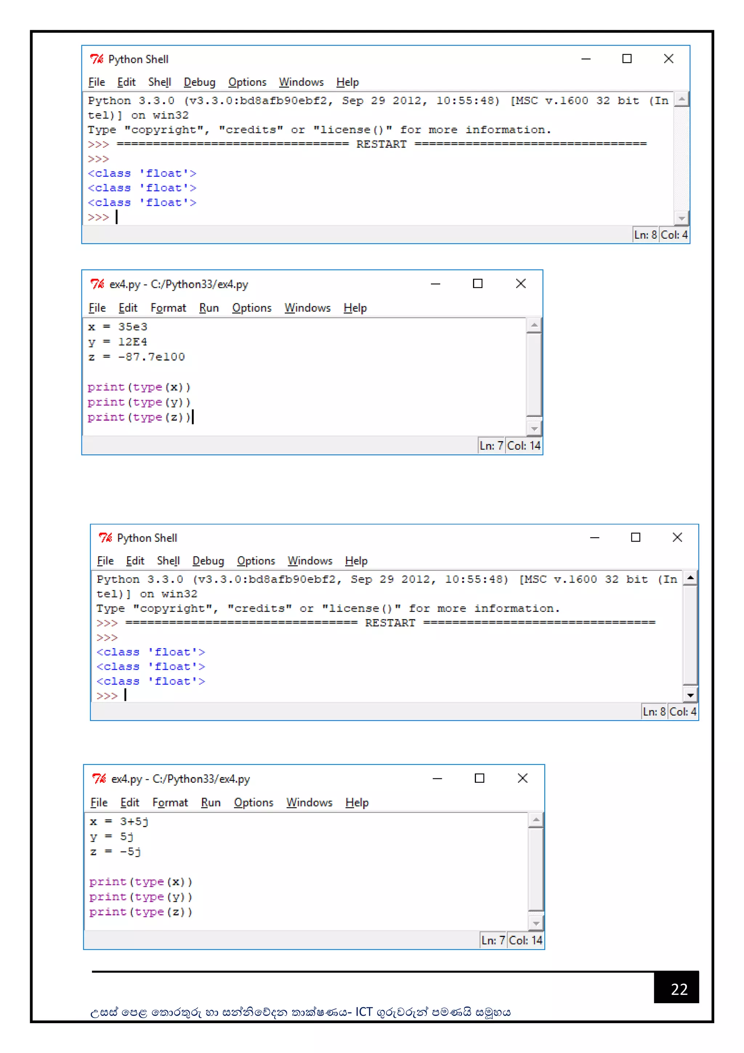Minimize the first ex4.py editor window

(x=435, y=284)
